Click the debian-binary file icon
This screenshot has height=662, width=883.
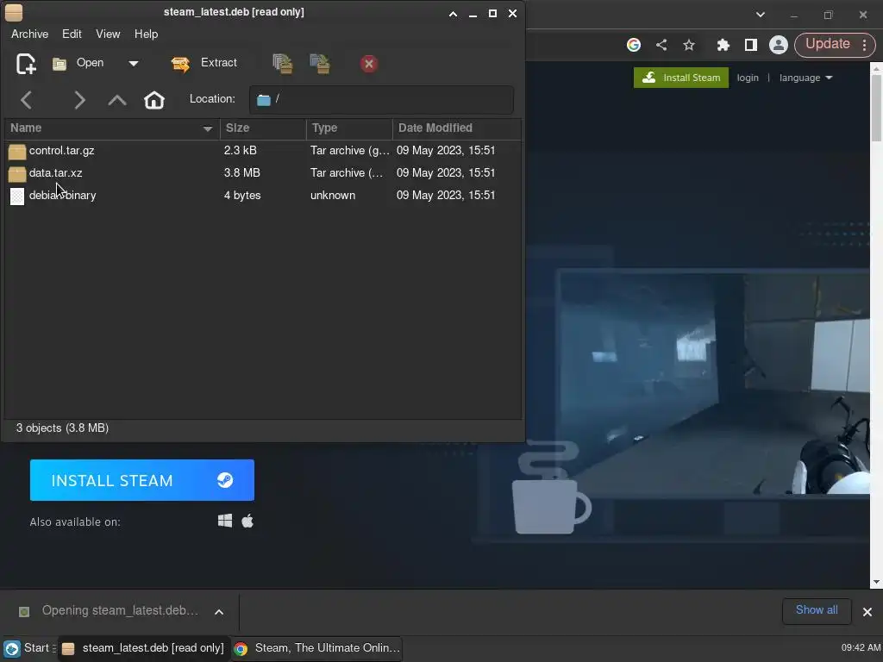pyautogui.click(x=17, y=197)
